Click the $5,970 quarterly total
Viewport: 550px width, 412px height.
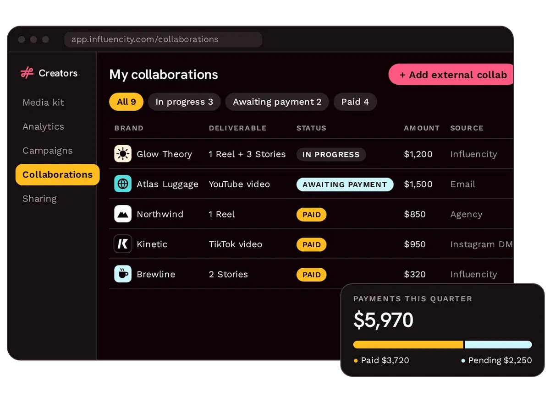coord(383,320)
